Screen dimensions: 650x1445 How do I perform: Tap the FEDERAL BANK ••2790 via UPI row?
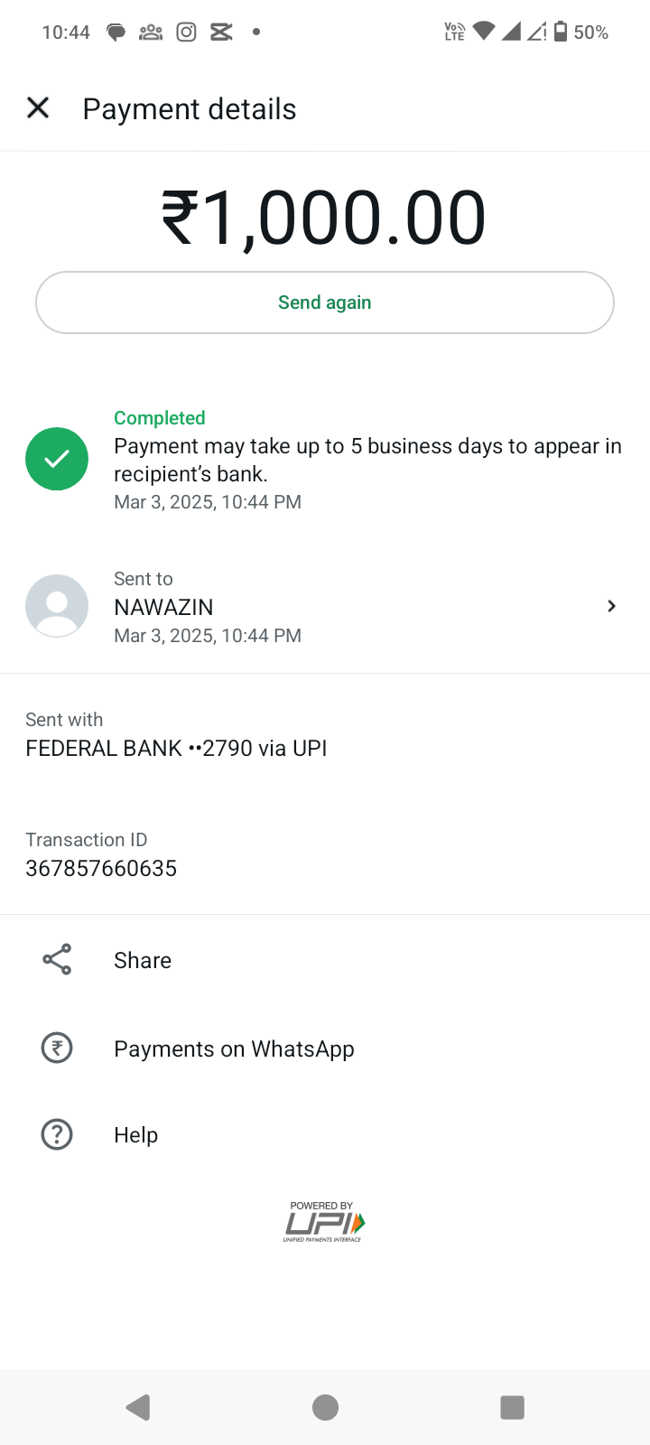tap(176, 748)
